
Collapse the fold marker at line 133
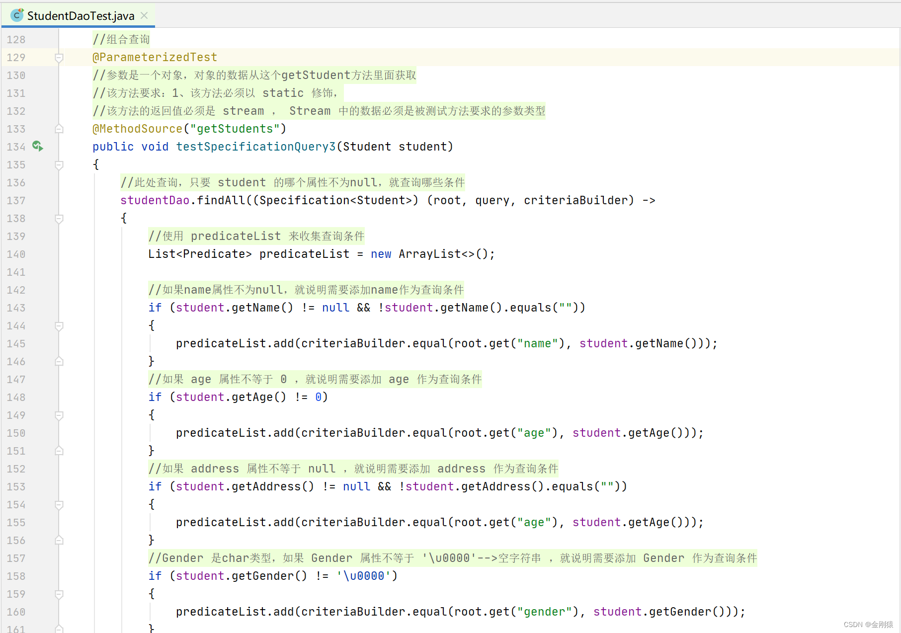tap(59, 129)
